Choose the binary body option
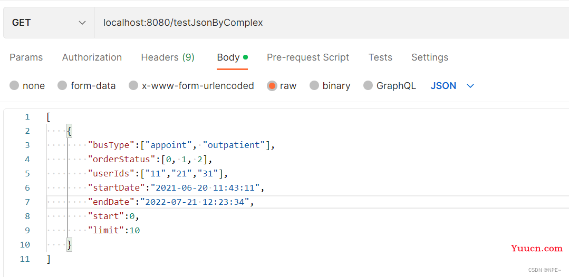The height and width of the screenshot is (277, 569). pyautogui.click(x=314, y=86)
